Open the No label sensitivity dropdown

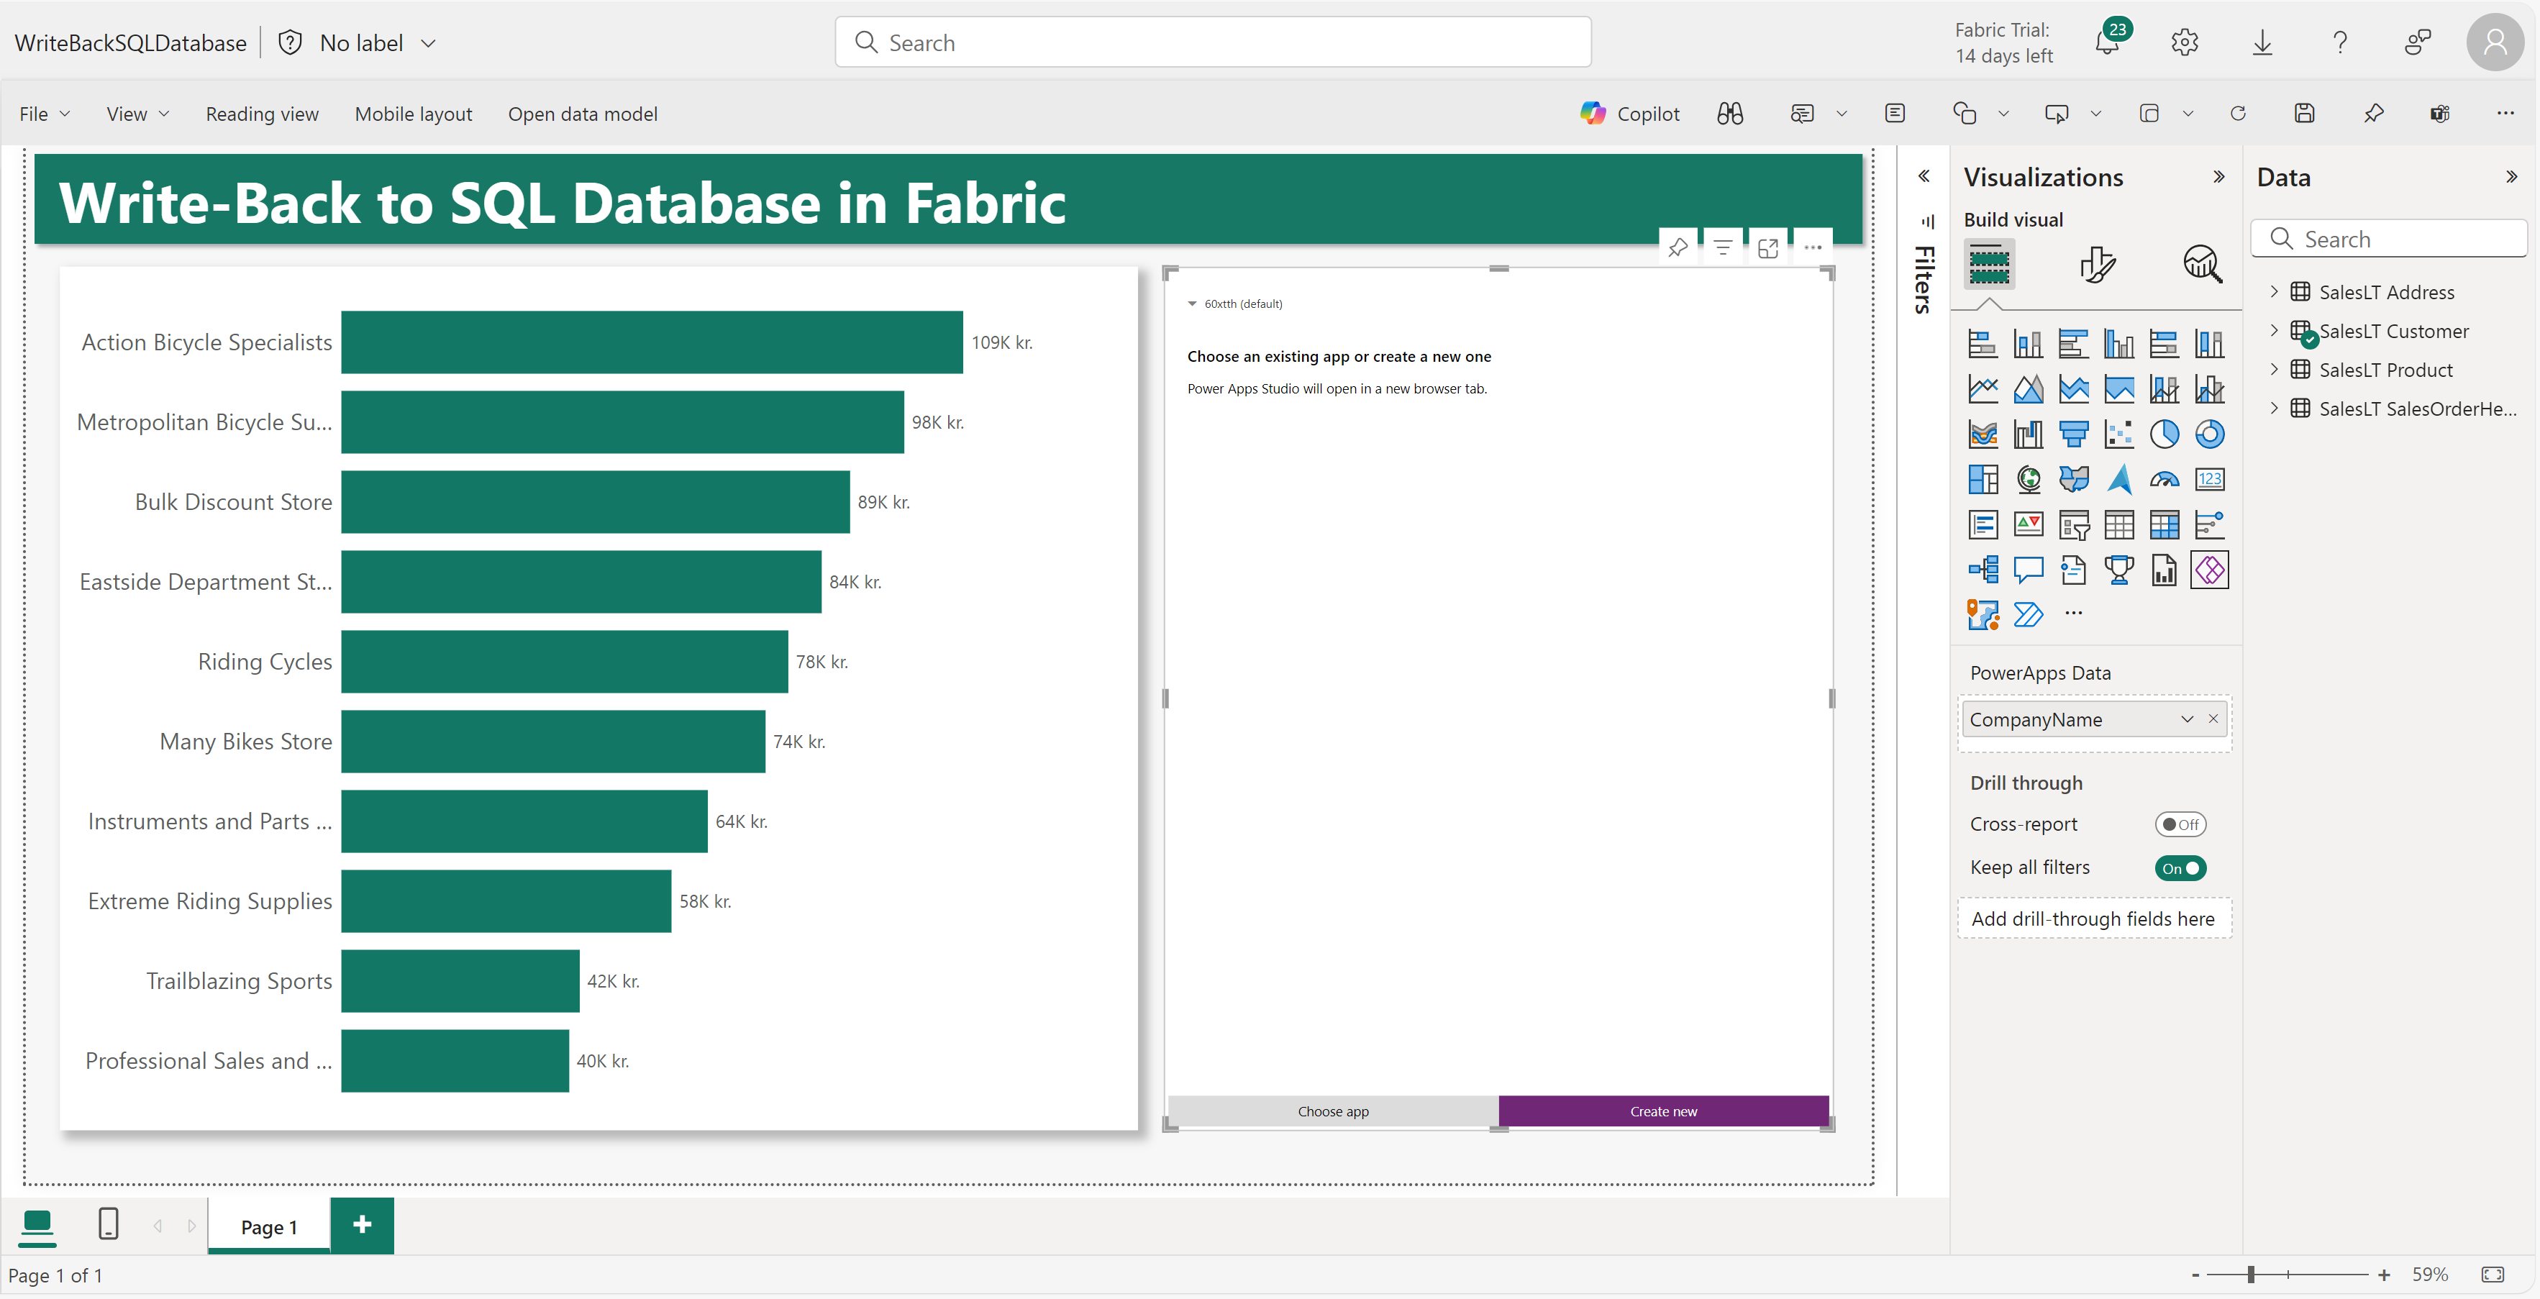428,42
